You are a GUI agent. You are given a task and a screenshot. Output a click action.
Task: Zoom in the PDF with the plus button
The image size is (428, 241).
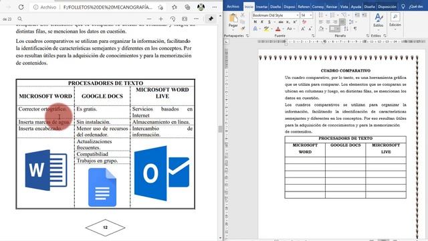[x=160, y=19]
